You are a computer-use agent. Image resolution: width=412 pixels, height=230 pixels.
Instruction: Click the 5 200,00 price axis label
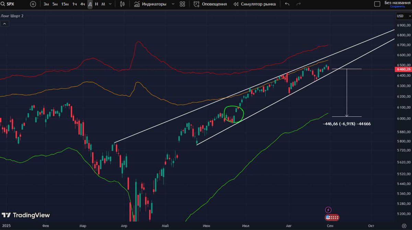coord(404,214)
